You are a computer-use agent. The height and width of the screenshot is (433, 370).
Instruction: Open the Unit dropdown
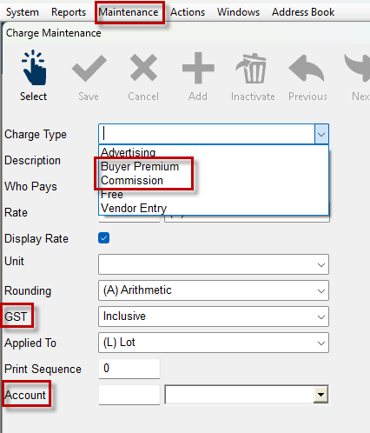pos(214,264)
